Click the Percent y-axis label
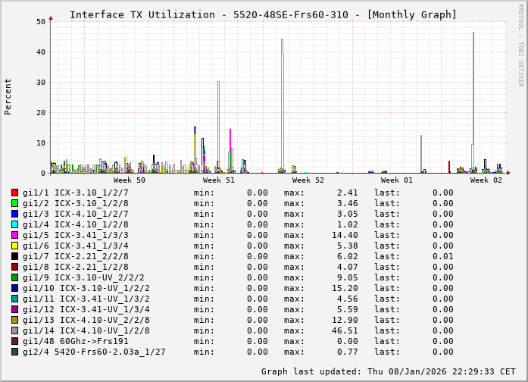The height and width of the screenshot is (382, 528). point(8,97)
